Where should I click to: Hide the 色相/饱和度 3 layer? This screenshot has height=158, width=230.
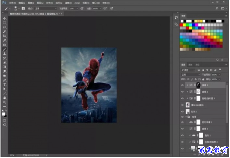click(x=182, y=98)
